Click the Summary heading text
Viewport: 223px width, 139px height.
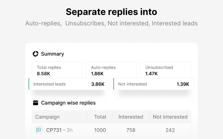pyautogui.click(x=53, y=54)
